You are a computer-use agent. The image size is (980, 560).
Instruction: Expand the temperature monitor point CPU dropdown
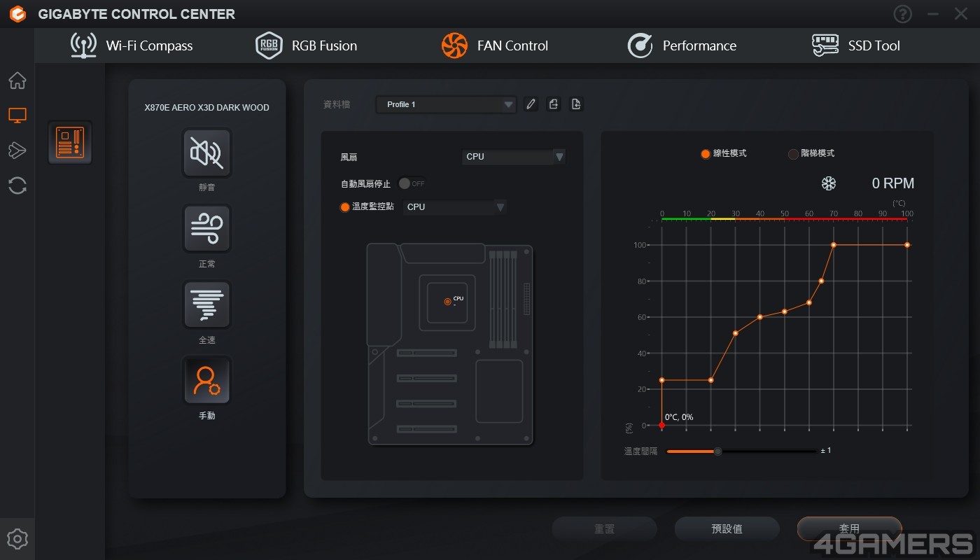coord(455,206)
